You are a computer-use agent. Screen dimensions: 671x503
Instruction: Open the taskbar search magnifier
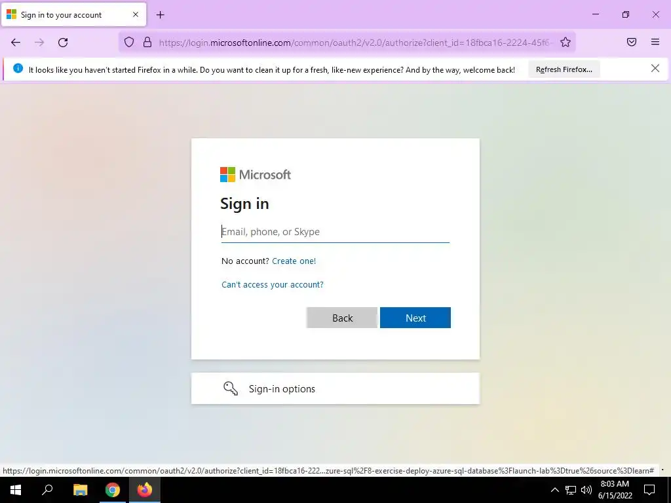[47, 490]
